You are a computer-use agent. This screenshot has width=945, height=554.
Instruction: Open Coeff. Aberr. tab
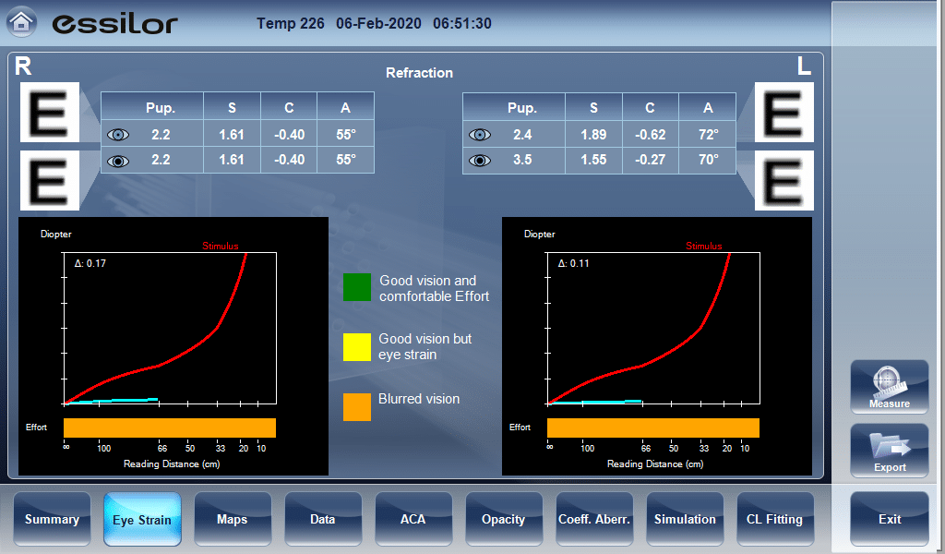[594, 519]
